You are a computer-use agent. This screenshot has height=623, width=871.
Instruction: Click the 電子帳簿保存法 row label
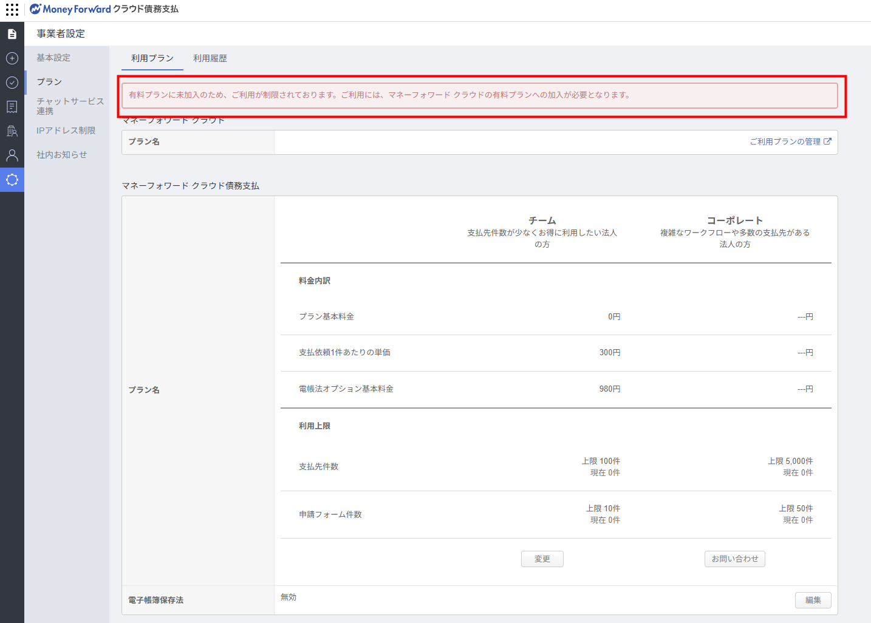[155, 600]
